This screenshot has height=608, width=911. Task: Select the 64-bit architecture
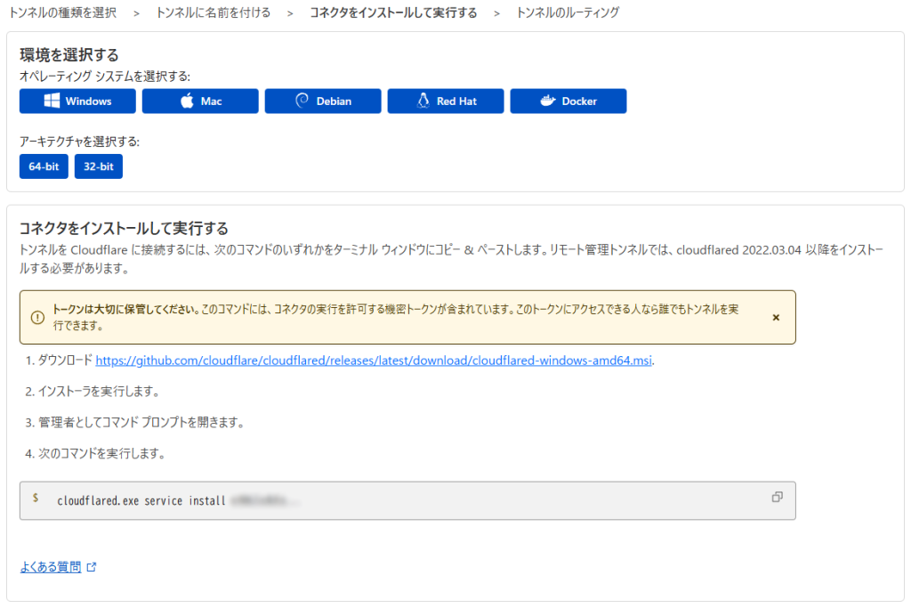(x=44, y=166)
